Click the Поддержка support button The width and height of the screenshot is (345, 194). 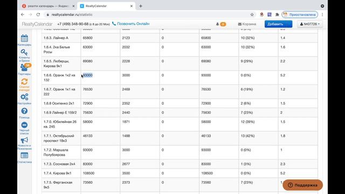point(302,185)
